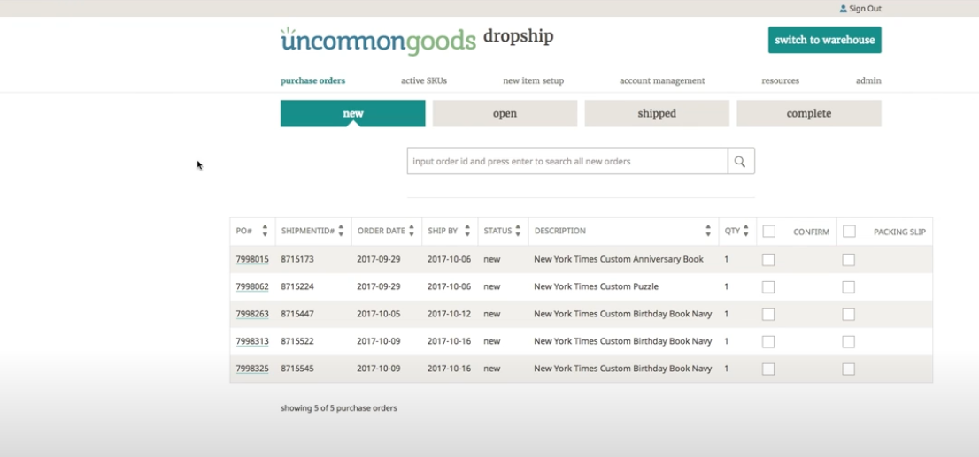
Task: Tick packing slip checkbox for order 7998263
Action: pyautogui.click(x=849, y=314)
